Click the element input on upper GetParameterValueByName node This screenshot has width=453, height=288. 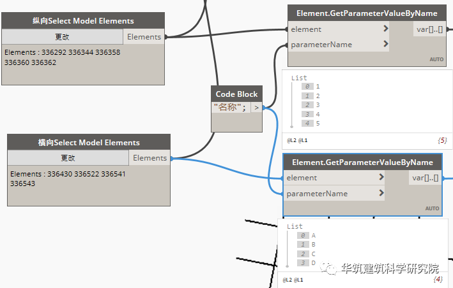tap(339, 29)
